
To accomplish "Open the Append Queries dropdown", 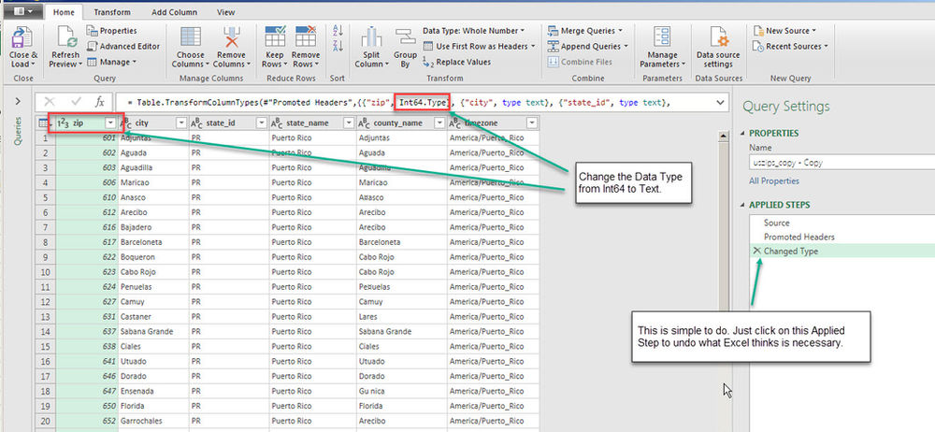I will pos(587,46).
